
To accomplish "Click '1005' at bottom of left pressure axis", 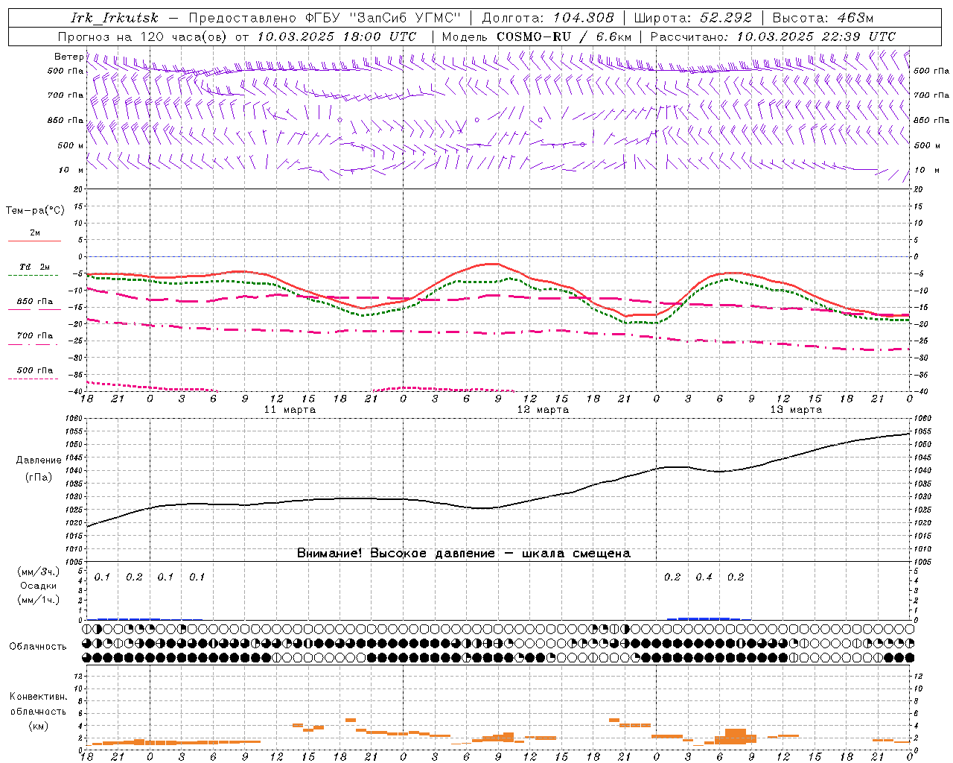I will (74, 562).
